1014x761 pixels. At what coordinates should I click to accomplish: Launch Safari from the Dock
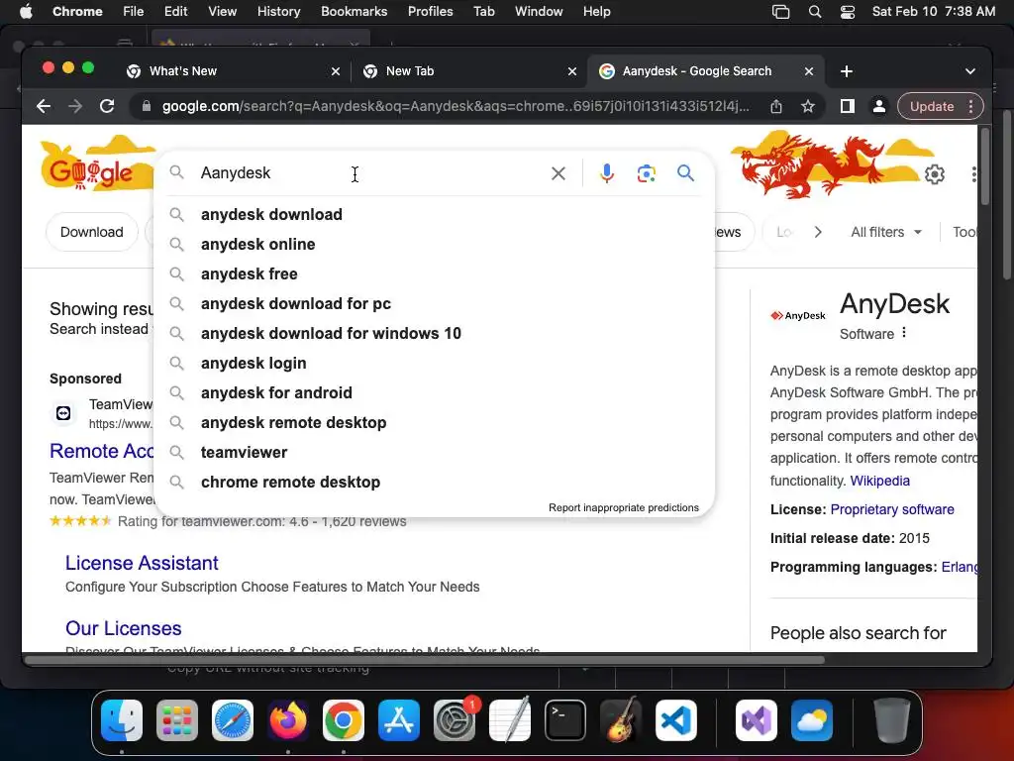point(232,720)
